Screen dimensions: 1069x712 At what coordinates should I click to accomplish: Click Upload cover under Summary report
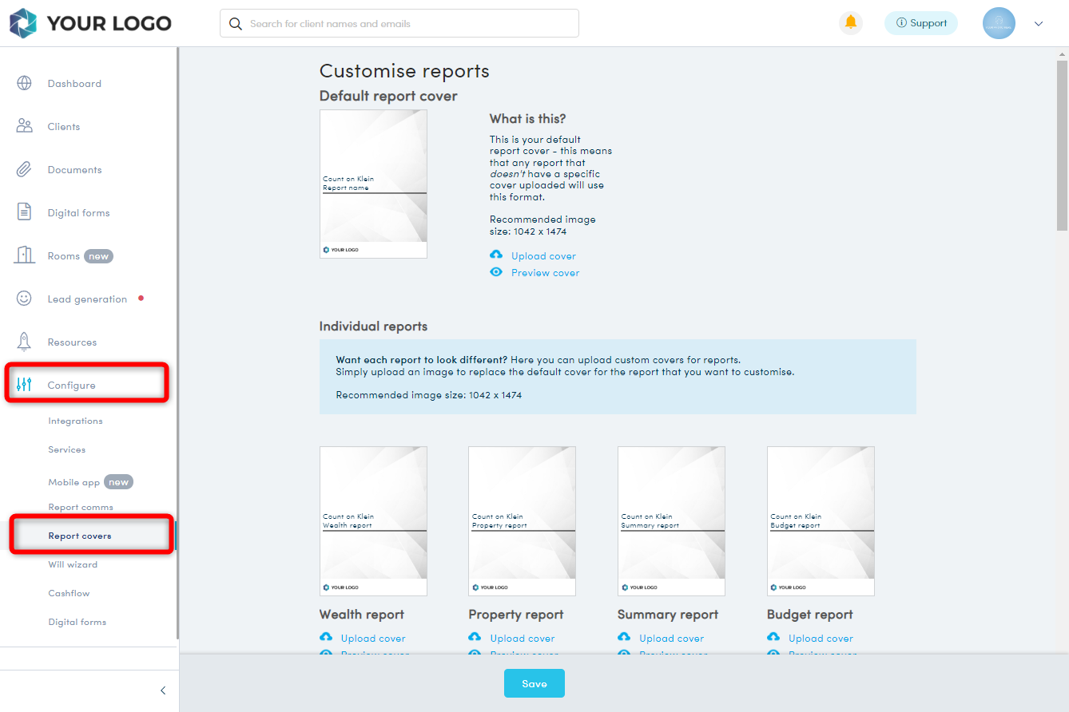tap(672, 639)
